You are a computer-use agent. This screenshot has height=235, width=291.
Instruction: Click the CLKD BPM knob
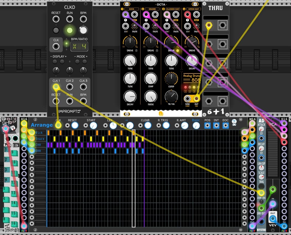tap(83, 30)
